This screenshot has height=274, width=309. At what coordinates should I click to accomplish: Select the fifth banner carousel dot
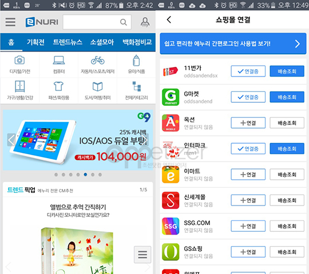click(x=85, y=174)
